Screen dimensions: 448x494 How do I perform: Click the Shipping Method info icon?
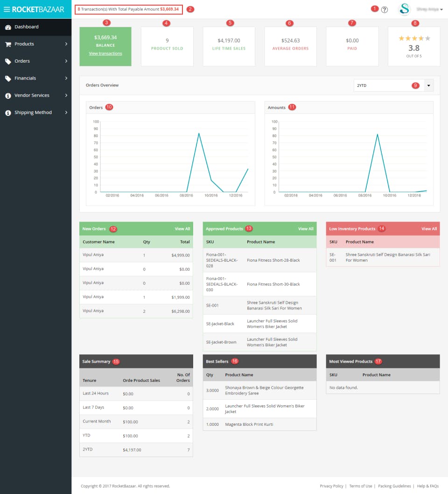[x=8, y=113]
